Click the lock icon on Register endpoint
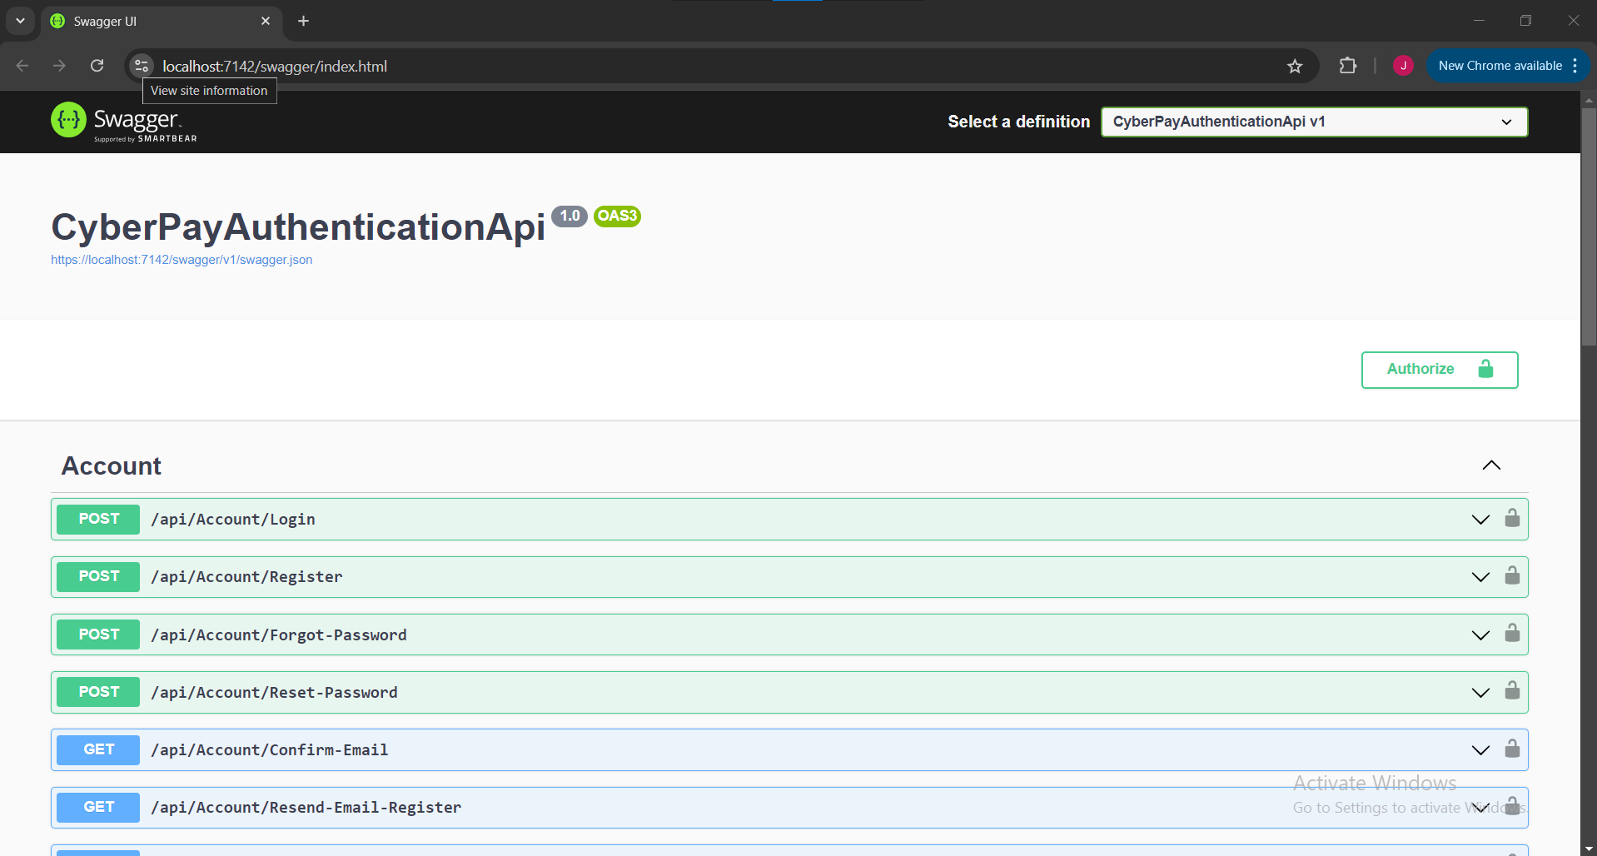The height and width of the screenshot is (856, 1597). coord(1512,576)
